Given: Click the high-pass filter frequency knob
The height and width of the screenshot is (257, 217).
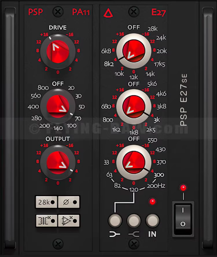Looking at the screenshot, I should (x=58, y=107).
